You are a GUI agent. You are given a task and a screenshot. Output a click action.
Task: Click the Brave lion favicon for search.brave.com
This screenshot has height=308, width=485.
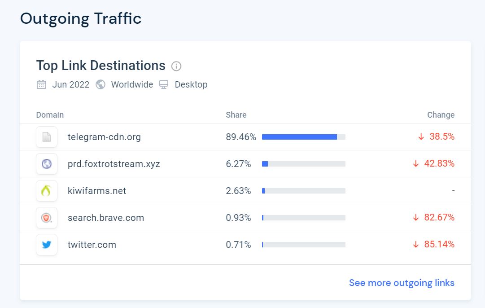(47, 218)
